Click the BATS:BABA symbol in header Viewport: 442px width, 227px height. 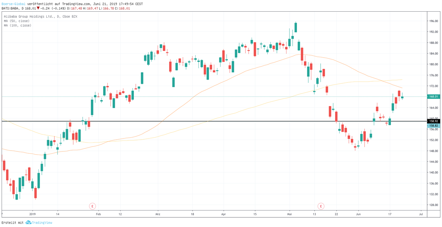pyautogui.click(x=10, y=8)
